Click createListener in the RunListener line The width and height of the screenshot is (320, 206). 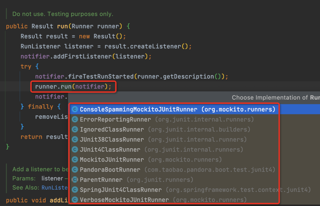coord(156,46)
